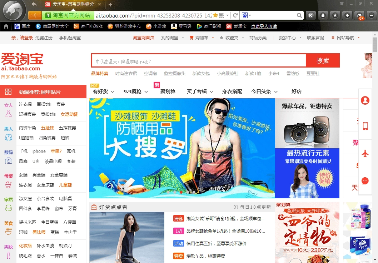Select the first banner carousel dot
This screenshot has height=263, width=378.
tap(168, 192)
